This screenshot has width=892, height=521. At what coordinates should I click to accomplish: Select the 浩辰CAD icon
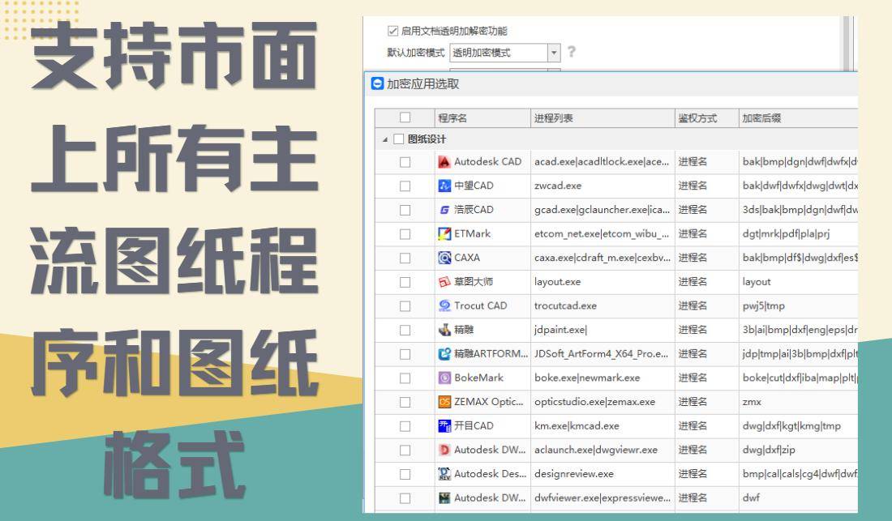pyautogui.click(x=444, y=210)
